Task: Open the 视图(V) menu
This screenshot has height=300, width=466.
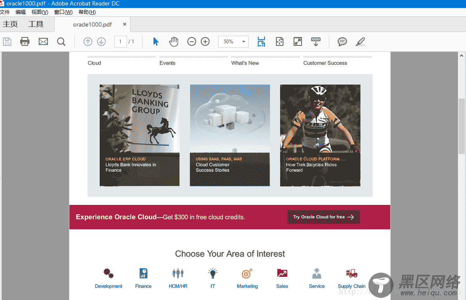Action: (40, 12)
